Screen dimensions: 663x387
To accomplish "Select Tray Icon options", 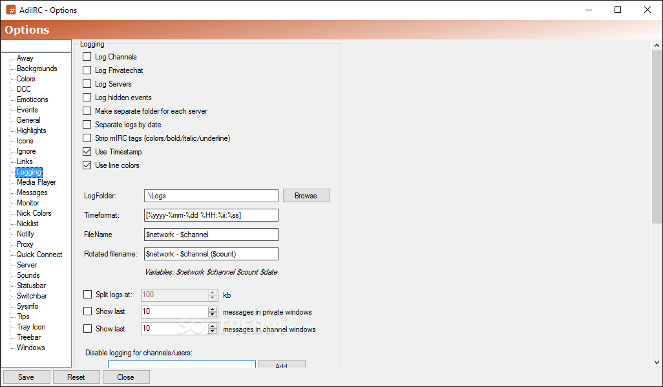I will [31, 327].
